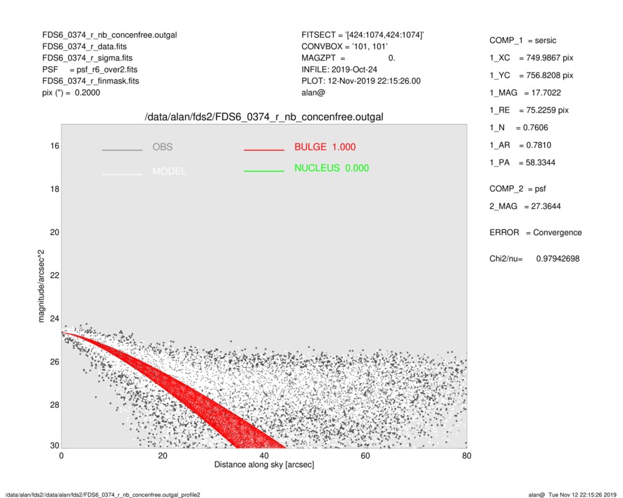Click the BULGE 1.000 legend label
The height and width of the screenshot is (498, 623).
(325, 147)
